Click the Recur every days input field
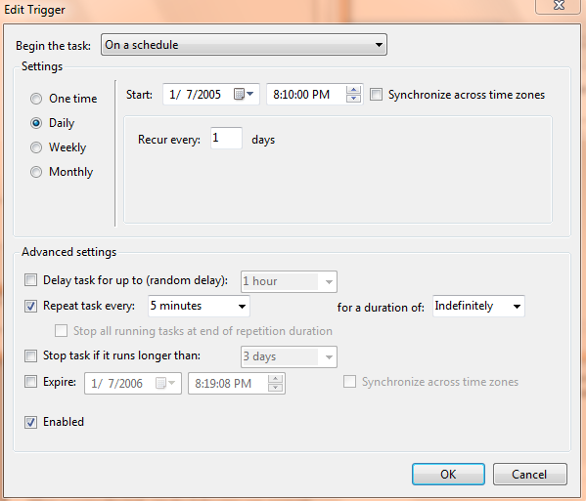 point(226,138)
